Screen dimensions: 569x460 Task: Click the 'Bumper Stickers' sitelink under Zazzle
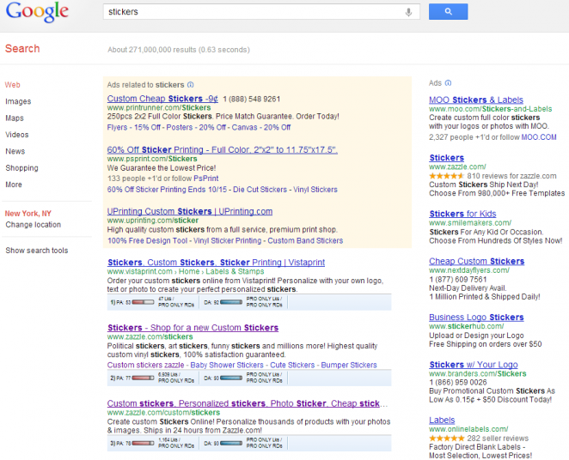tap(349, 365)
